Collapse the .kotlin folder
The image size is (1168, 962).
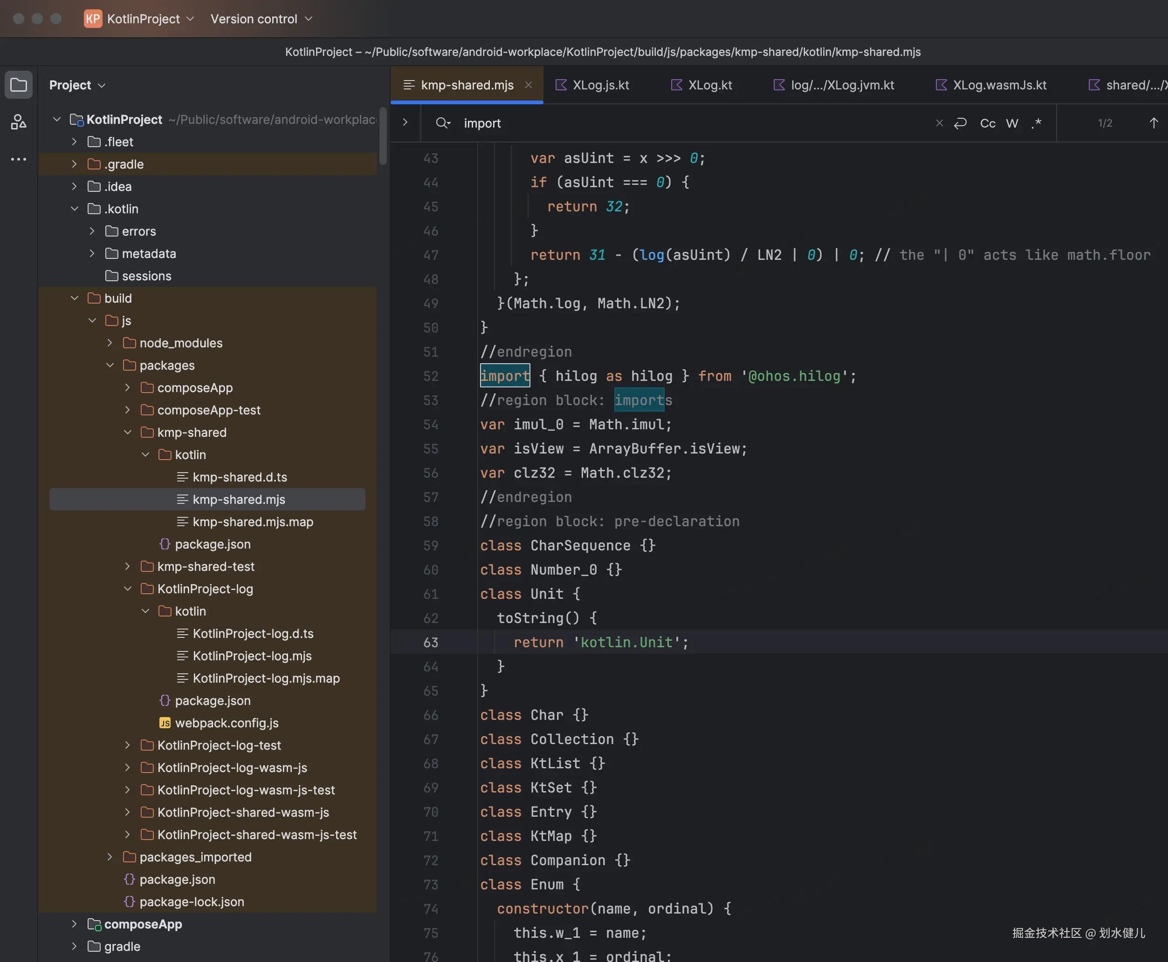tap(74, 209)
